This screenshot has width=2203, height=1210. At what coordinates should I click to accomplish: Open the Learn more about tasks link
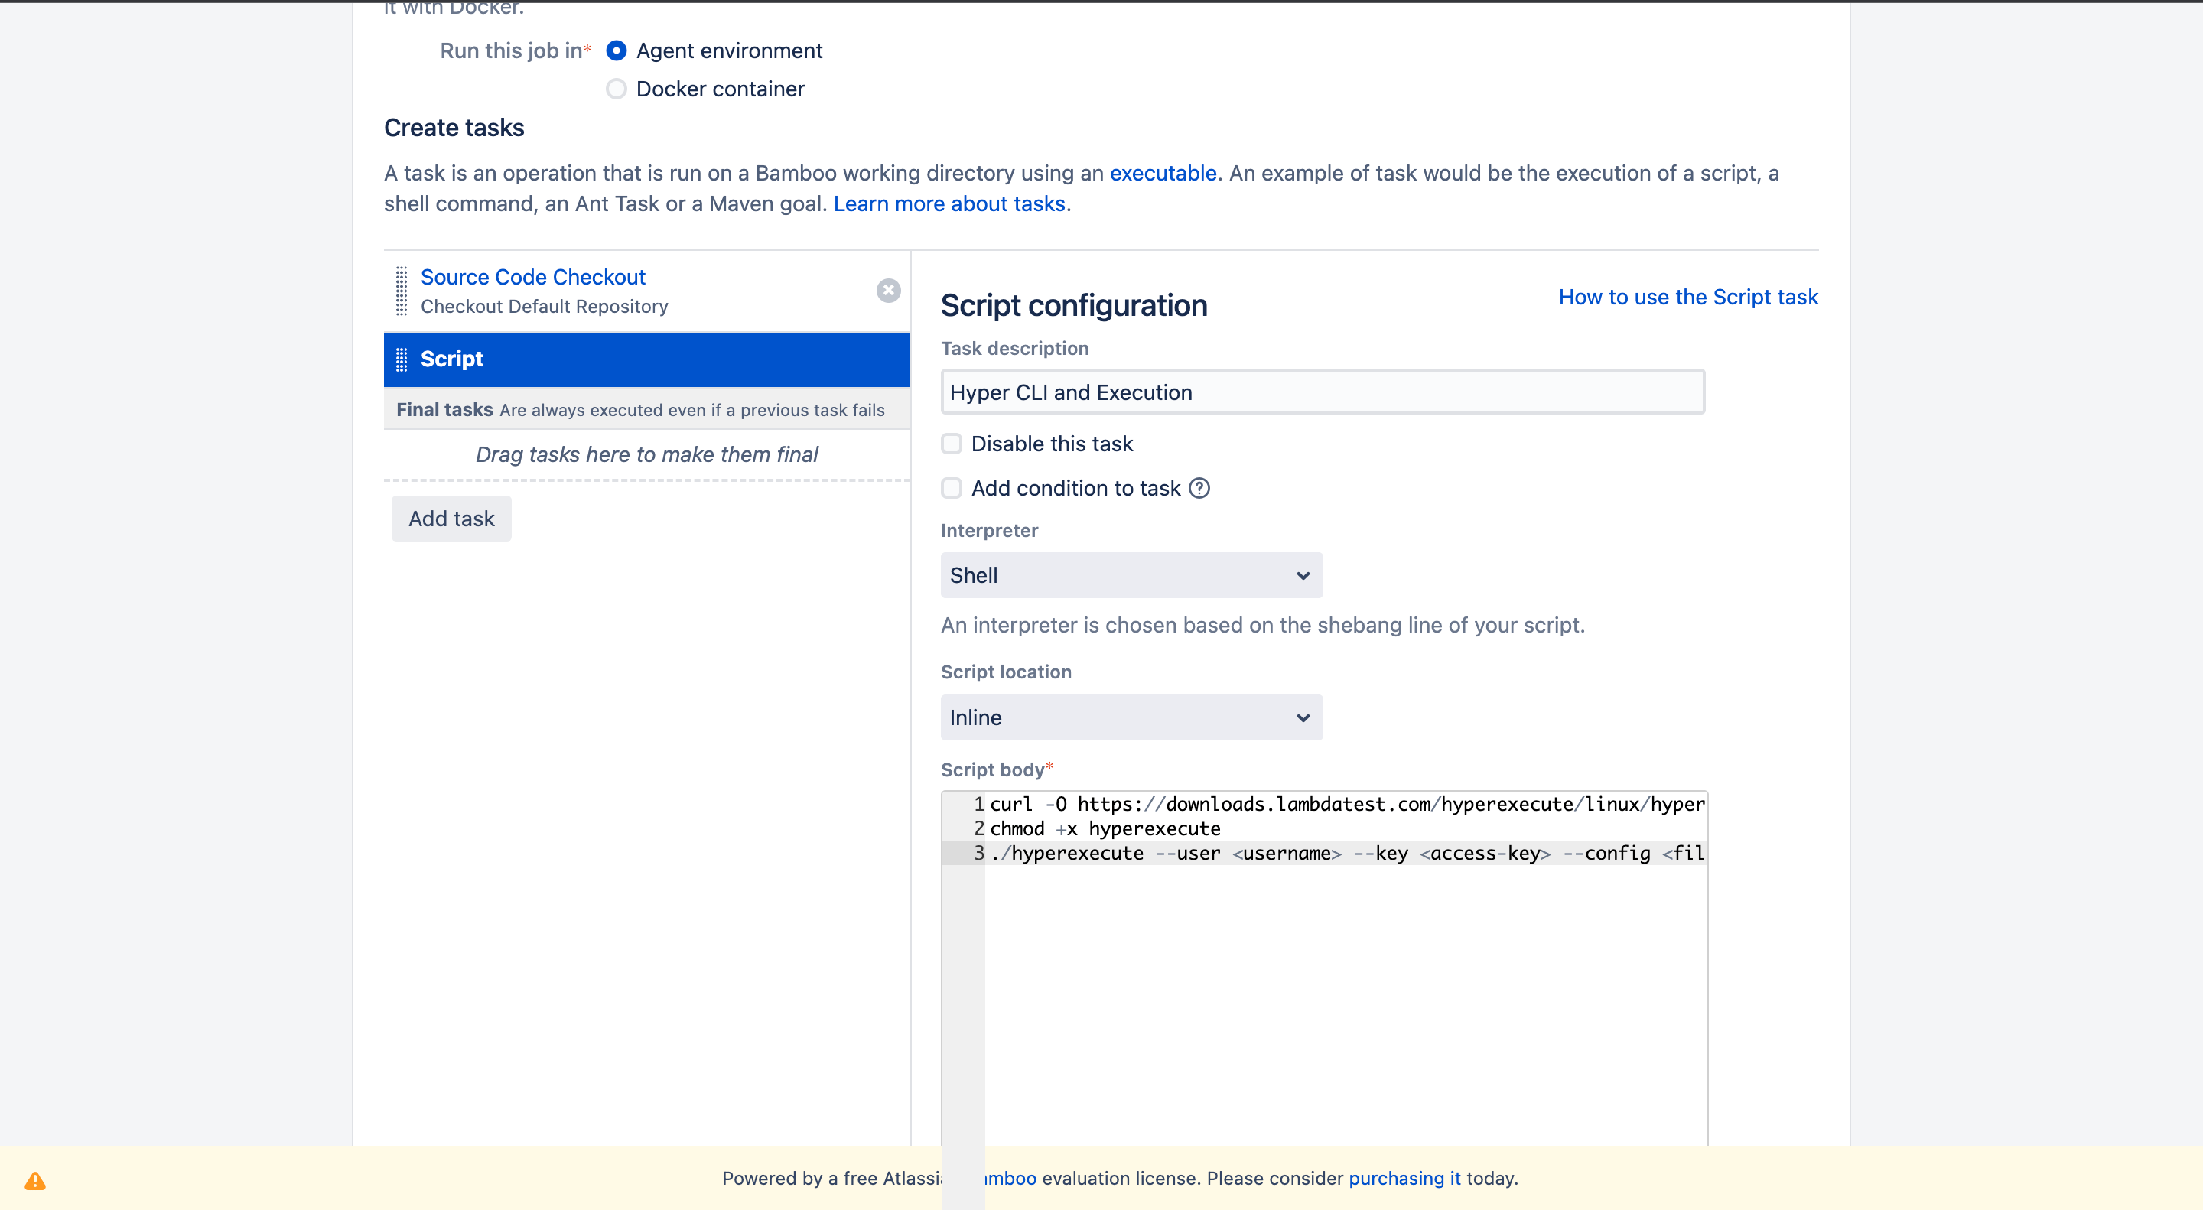coord(949,204)
